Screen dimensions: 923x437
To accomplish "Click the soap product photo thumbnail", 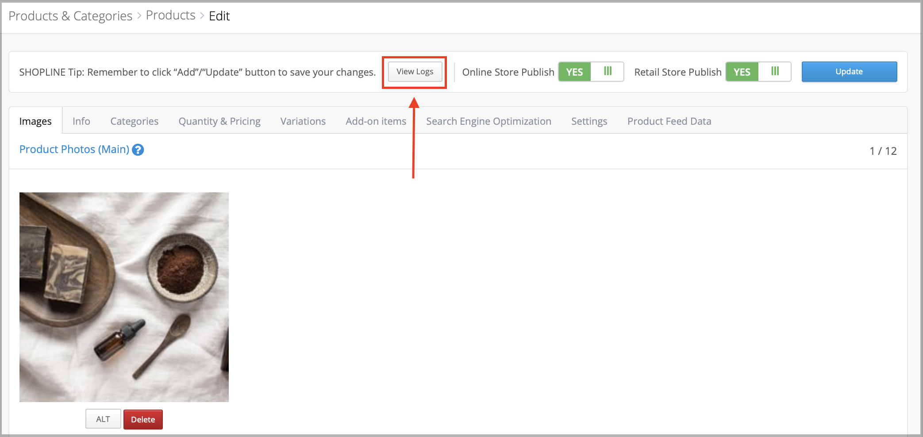I will (124, 297).
